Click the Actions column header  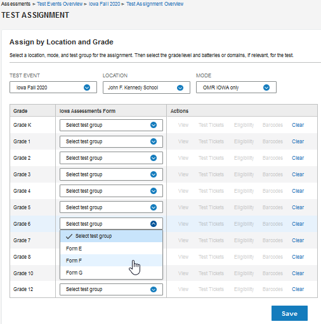(180, 111)
